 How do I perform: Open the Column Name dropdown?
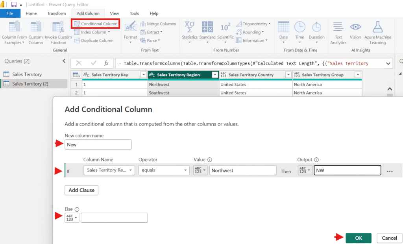click(x=109, y=170)
